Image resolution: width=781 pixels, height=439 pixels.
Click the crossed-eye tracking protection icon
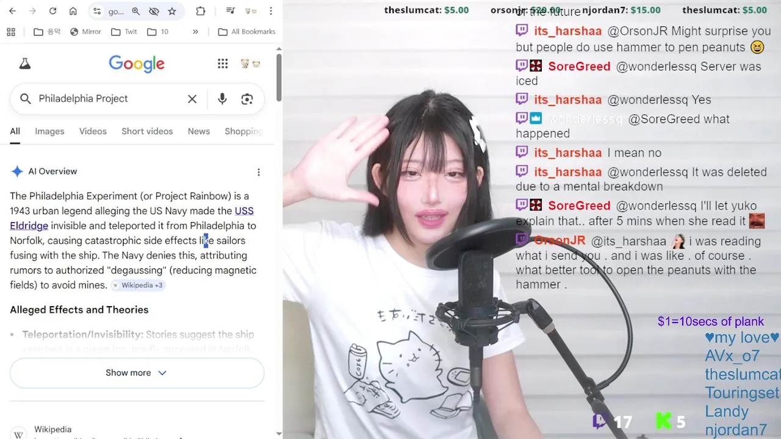154,11
